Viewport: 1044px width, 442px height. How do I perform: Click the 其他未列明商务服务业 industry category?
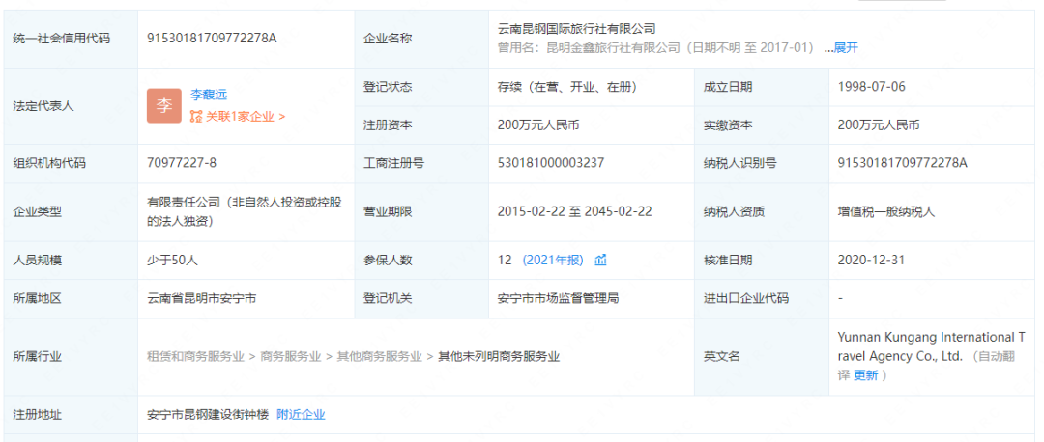[499, 356]
